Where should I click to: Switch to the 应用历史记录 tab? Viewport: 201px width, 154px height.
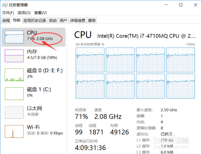(35, 20)
